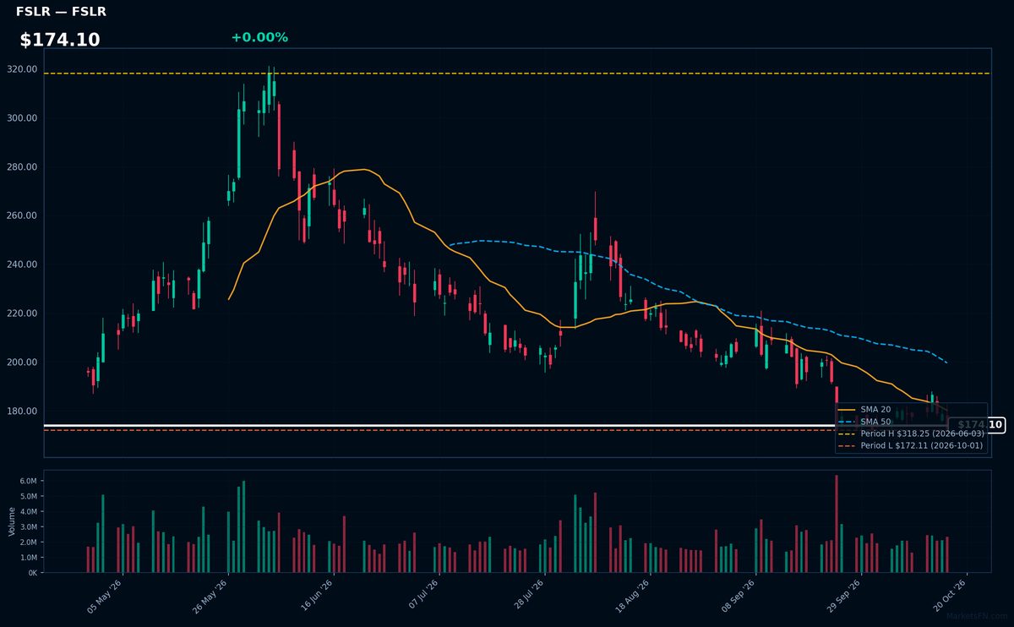Viewport: 1014px width, 627px height.
Task: Select the 240.00 price axis label
Action: click(x=22, y=264)
